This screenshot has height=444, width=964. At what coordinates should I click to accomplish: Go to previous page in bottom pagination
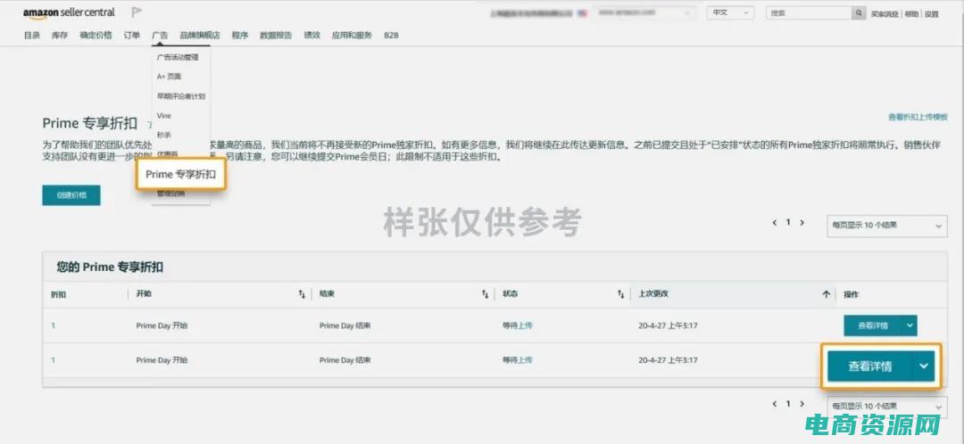click(775, 404)
